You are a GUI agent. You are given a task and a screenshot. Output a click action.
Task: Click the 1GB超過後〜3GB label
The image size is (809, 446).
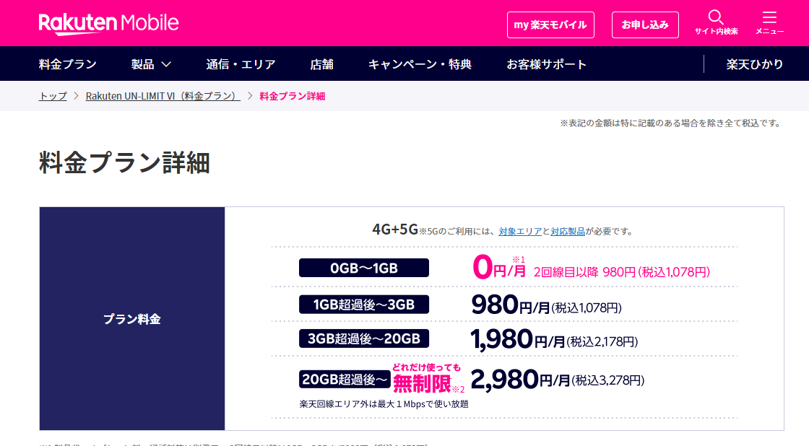click(364, 305)
